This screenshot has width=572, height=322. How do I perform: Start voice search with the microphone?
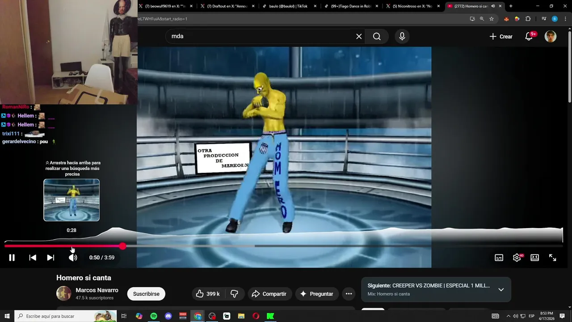pos(402,36)
